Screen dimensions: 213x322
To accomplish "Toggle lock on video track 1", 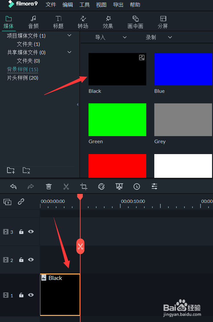I will (21, 295).
